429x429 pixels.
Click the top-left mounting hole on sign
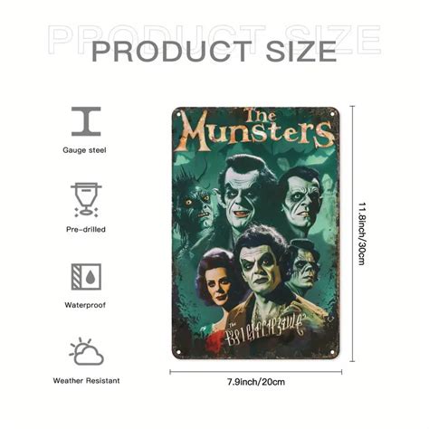click(178, 115)
